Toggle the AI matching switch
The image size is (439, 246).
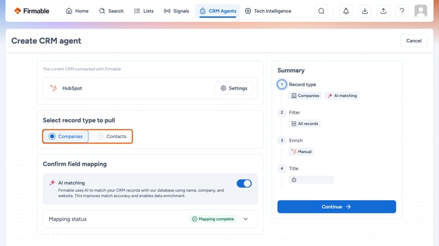(x=244, y=183)
